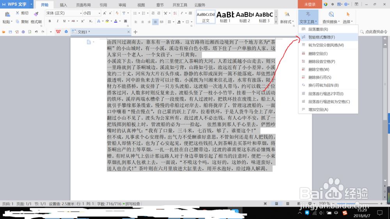This screenshot has height=219, width=390.
Task: Open the WPS home W icon tab
Action: tap(58, 32)
